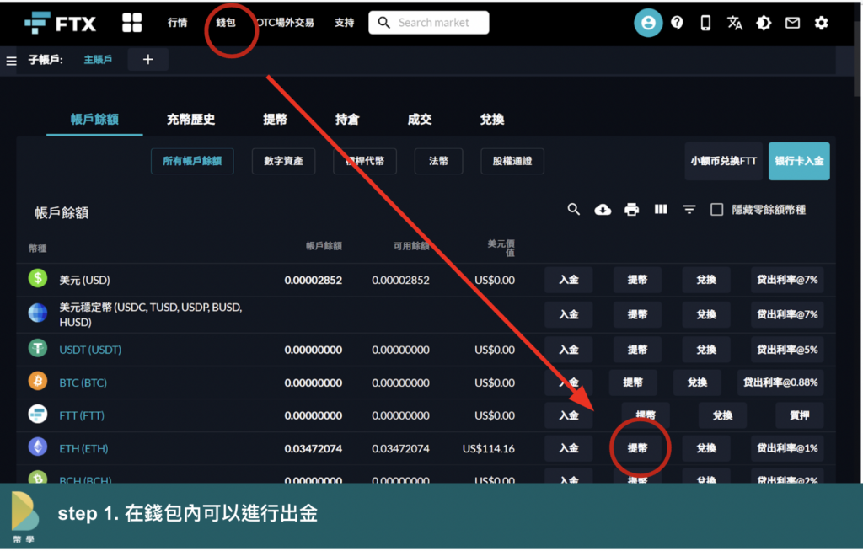Click the page vertical scrollbar
Image resolution: width=863 pixels, height=551 pixels.
coord(858,61)
